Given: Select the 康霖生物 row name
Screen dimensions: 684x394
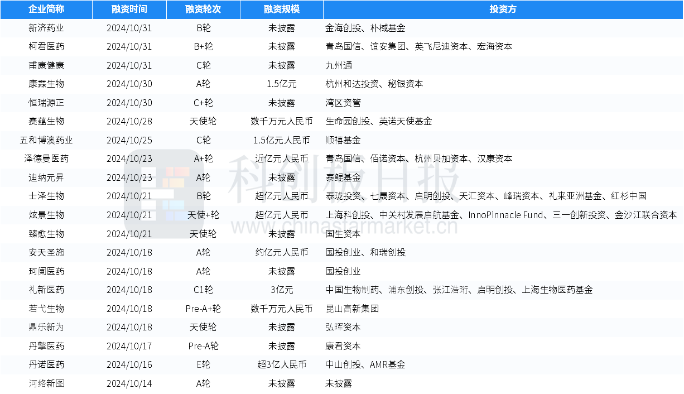Looking at the screenshot, I should click(46, 84).
